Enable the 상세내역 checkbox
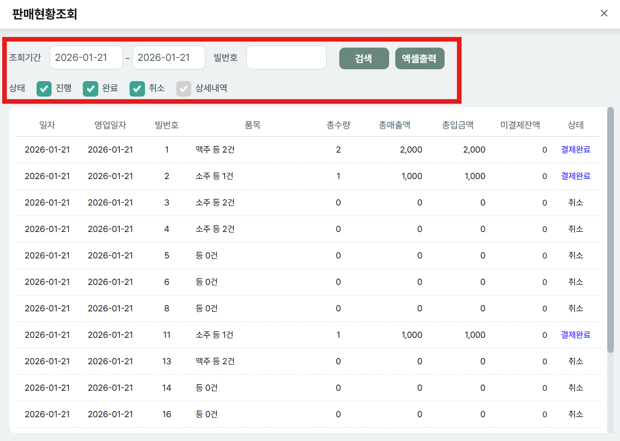Viewport: 620px width, 441px height. point(184,89)
